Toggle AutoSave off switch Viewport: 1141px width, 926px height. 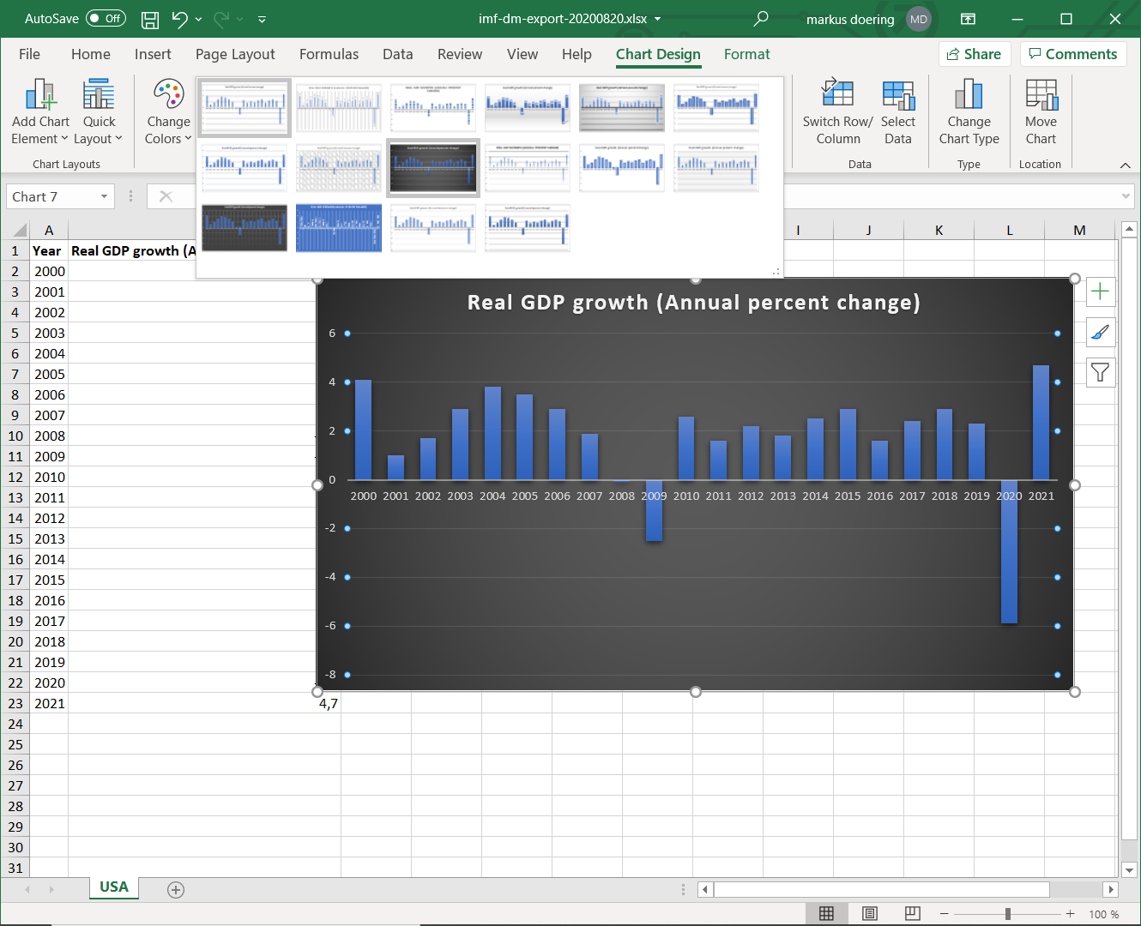pyautogui.click(x=105, y=18)
